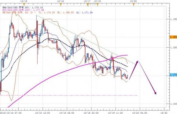
Task: Click the 1,160 price axis label
Action: pyautogui.click(x=174, y=104)
